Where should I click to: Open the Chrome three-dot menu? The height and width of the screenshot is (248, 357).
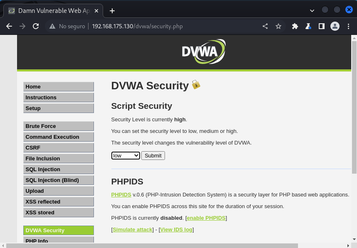[x=348, y=26]
